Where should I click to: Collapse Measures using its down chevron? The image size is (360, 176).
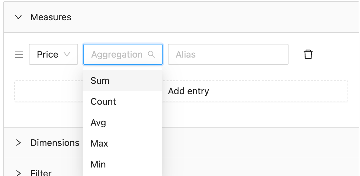click(x=18, y=17)
